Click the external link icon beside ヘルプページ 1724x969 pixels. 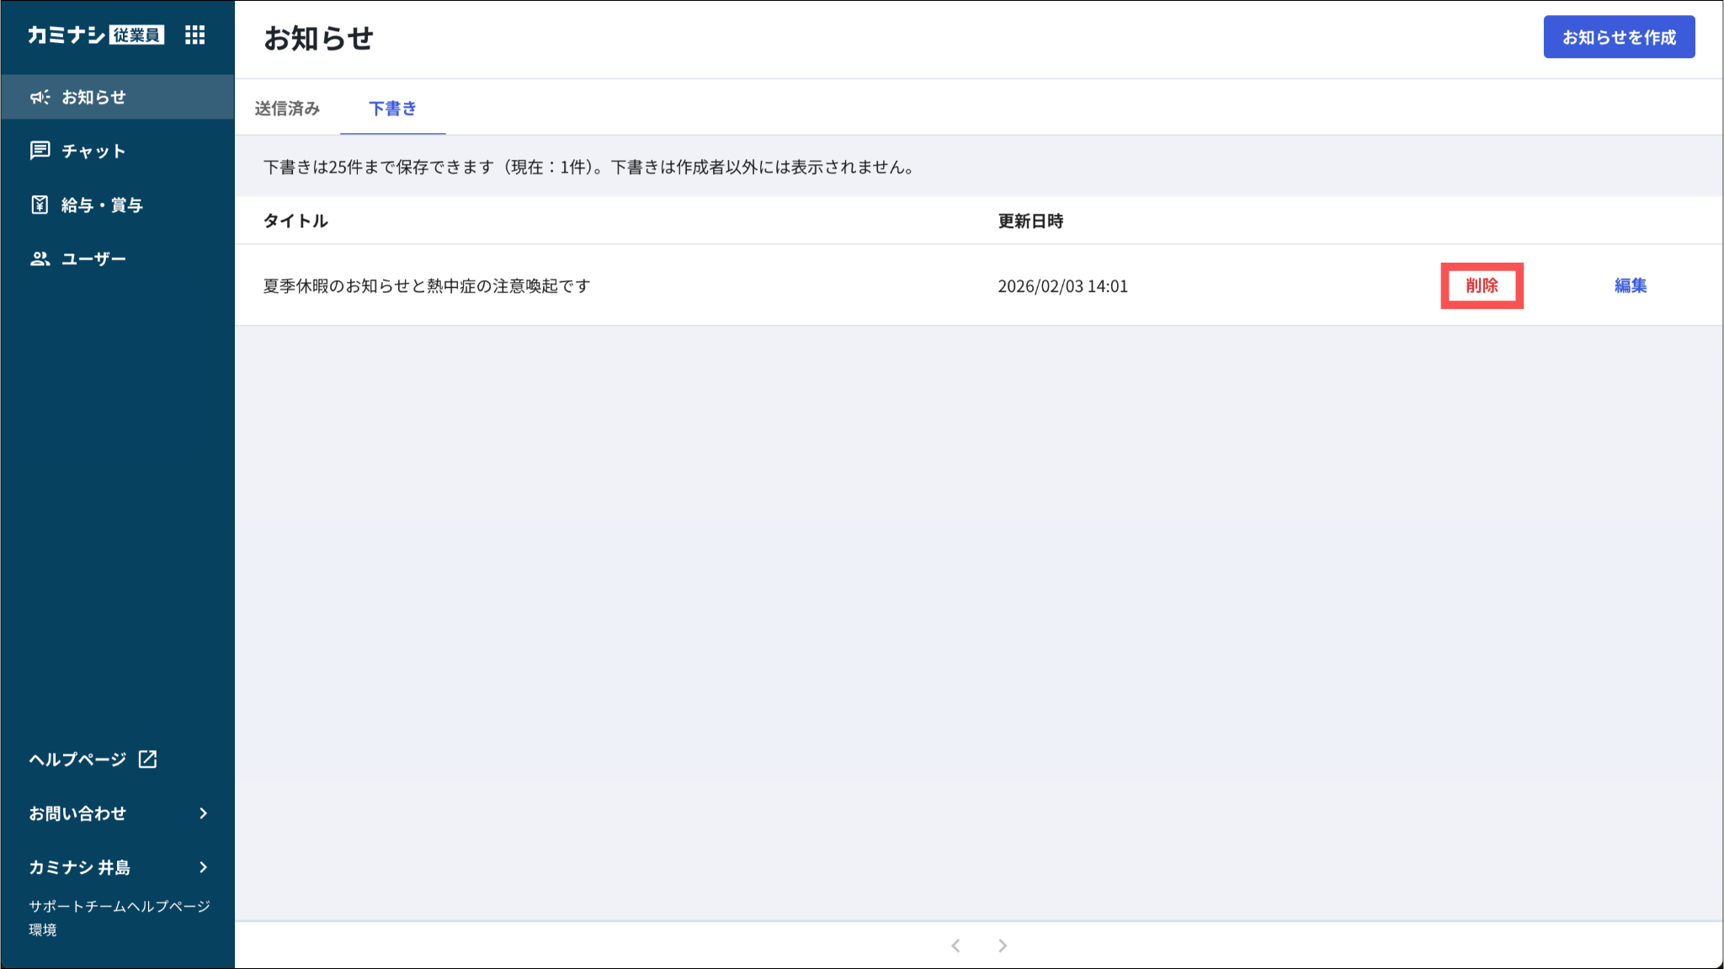click(148, 759)
